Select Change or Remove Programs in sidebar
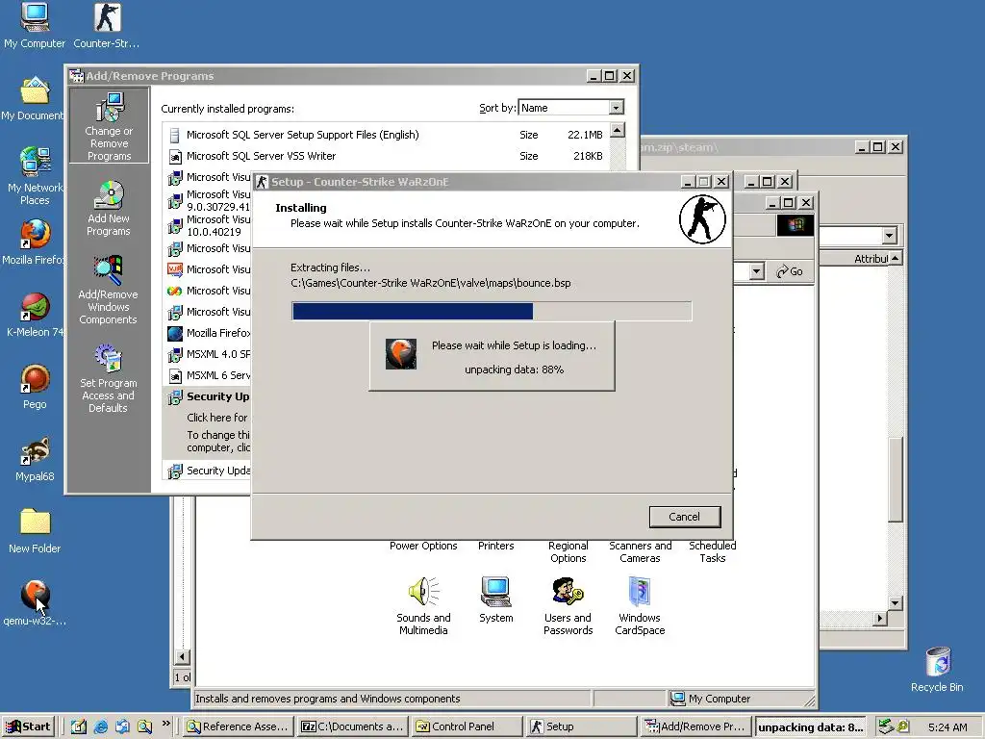This screenshot has width=985, height=739. coord(109,126)
